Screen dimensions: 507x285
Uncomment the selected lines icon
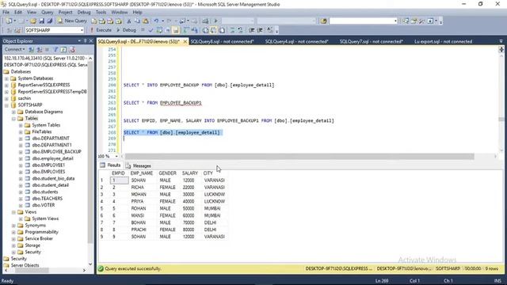(240, 30)
